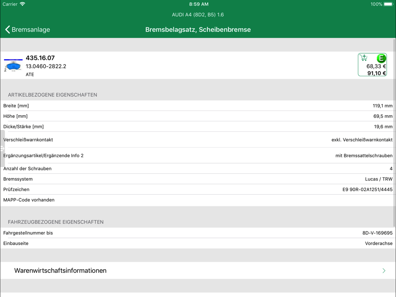The width and height of the screenshot is (396, 297).
Task: Click the AUDI A4 (8D2, B5) 1.6 subtitle
Action: pos(198,15)
